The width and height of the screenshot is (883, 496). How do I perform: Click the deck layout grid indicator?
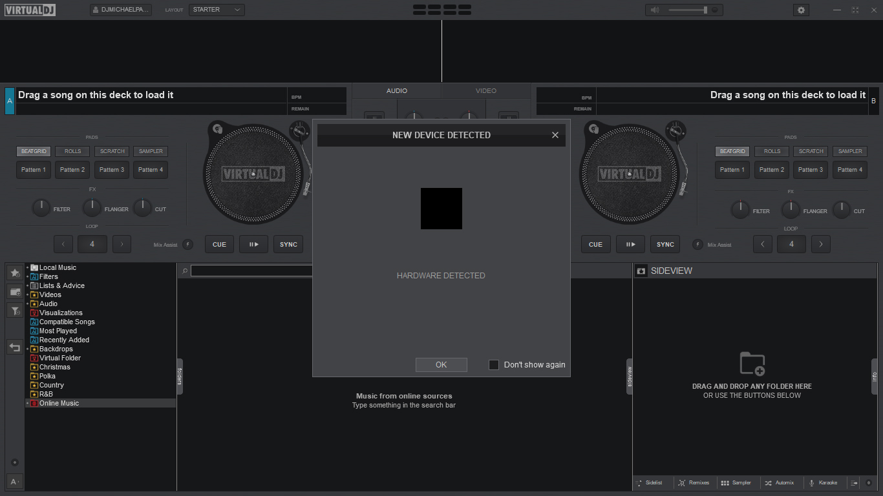click(442, 10)
